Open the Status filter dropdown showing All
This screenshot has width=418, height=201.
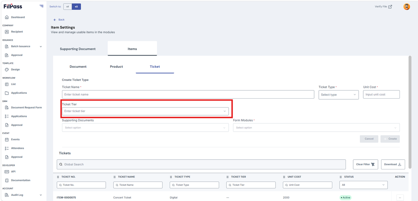pos(364,185)
